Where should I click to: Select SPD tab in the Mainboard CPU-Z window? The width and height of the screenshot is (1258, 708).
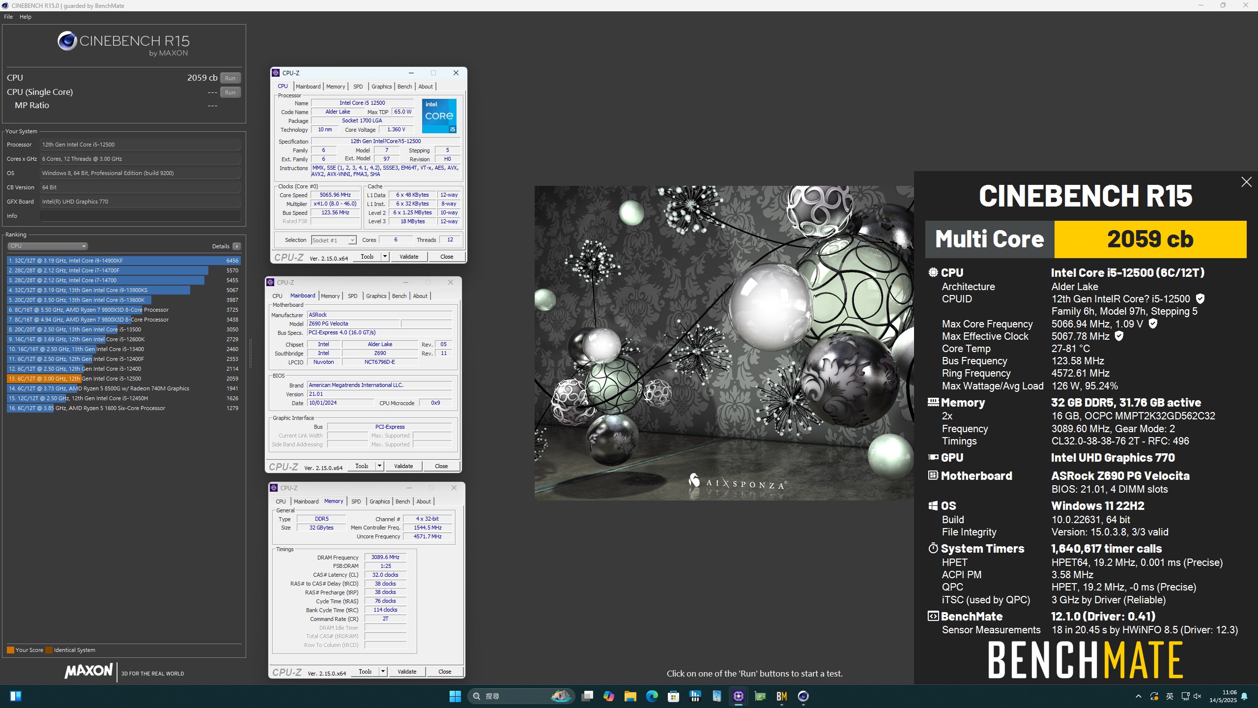(x=353, y=296)
